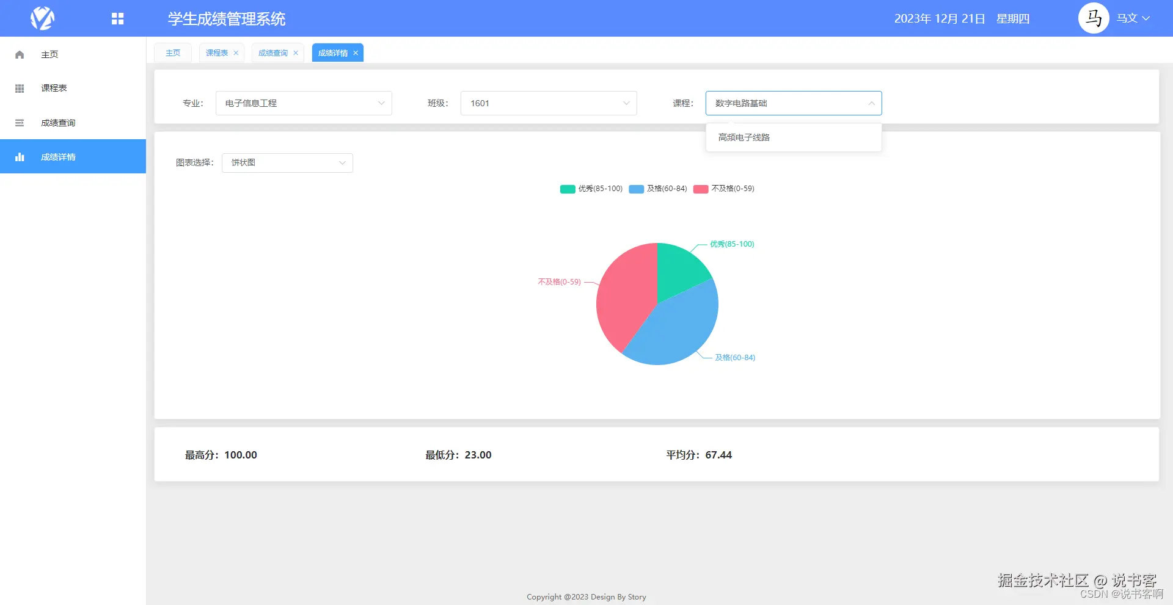The image size is (1173, 605).
Task: Switch to the 成绩详情 tab
Action: (x=333, y=53)
